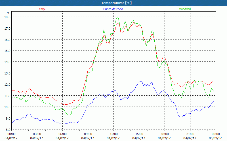Click the 15,0 y-axis value
This screenshot has width=227, height=141.
coord(8,51)
